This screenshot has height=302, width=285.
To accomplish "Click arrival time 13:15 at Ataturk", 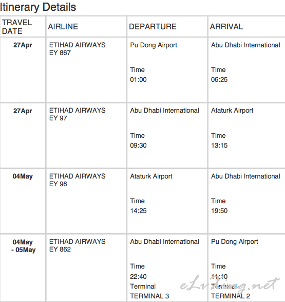I will pyautogui.click(x=219, y=146).
